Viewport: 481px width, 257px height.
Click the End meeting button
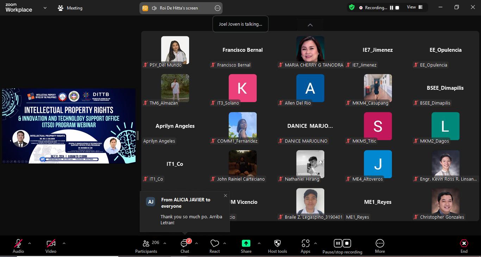(464, 246)
